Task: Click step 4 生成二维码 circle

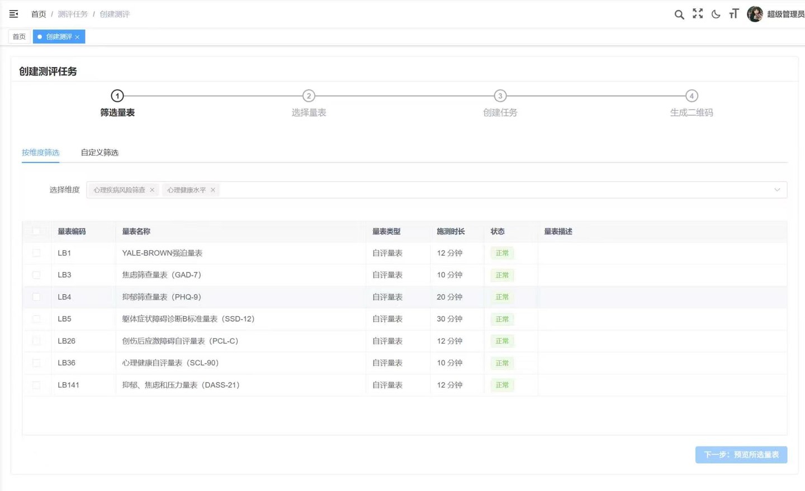Action: (692, 96)
